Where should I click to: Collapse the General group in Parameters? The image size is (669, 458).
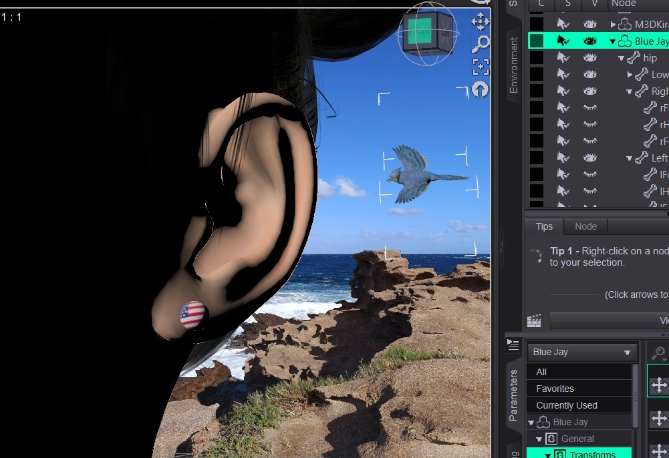539,440
